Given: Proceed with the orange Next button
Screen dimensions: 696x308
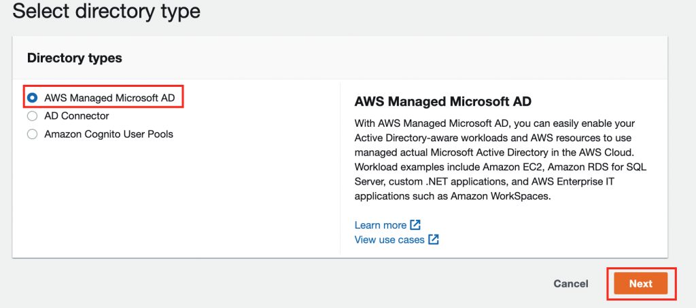Looking at the screenshot, I should tap(640, 284).
